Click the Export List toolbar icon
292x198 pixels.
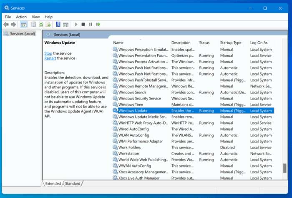(x=48, y=24)
